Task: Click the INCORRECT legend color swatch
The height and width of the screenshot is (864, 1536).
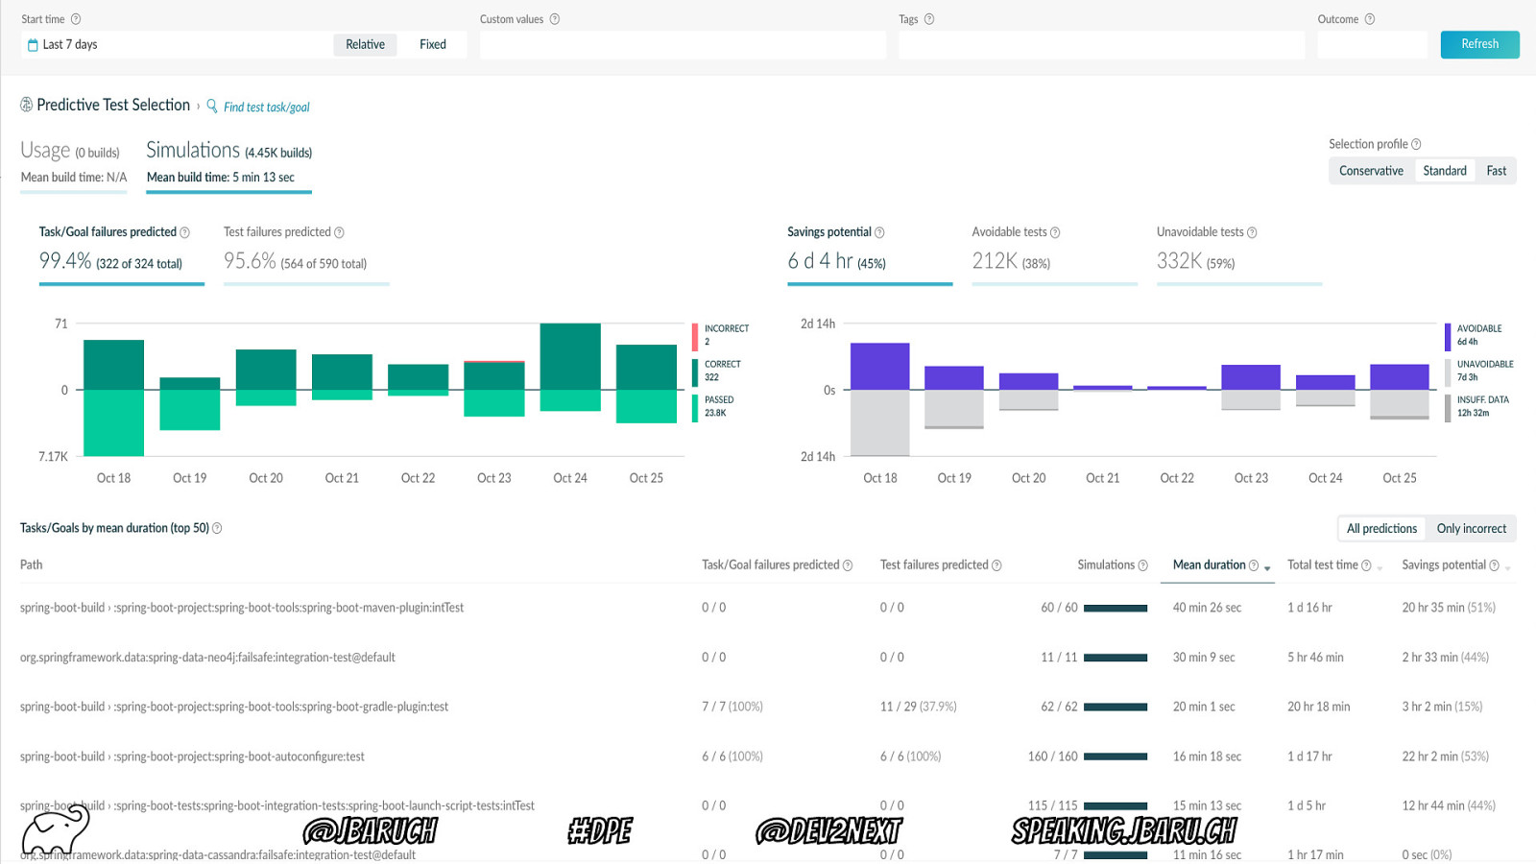Action: point(695,337)
